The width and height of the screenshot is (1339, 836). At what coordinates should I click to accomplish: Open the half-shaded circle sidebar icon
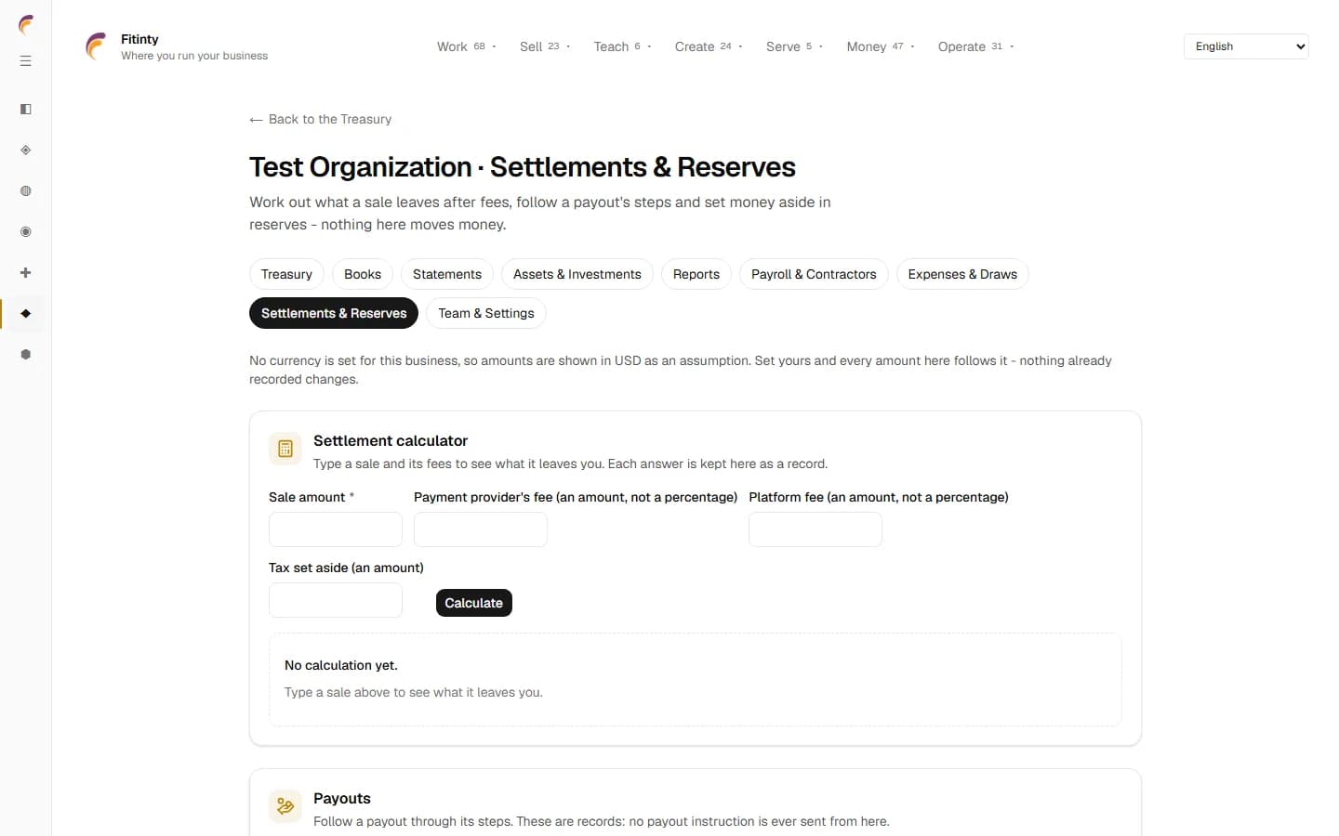tap(26, 191)
